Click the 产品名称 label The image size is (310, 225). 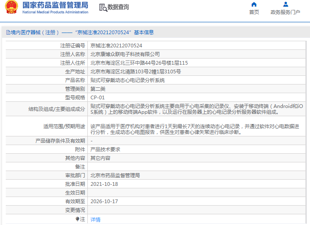(x=75, y=80)
